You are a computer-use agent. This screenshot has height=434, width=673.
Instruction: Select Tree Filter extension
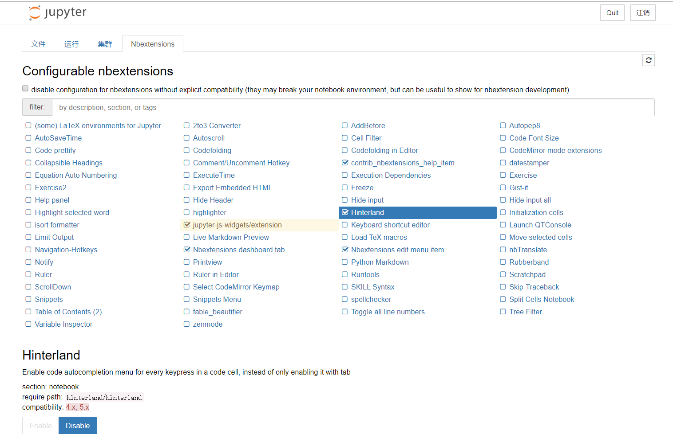click(x=526, y=312)
